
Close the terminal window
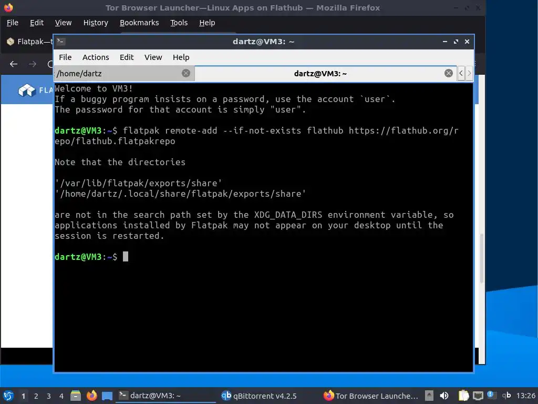pos(467,42)
